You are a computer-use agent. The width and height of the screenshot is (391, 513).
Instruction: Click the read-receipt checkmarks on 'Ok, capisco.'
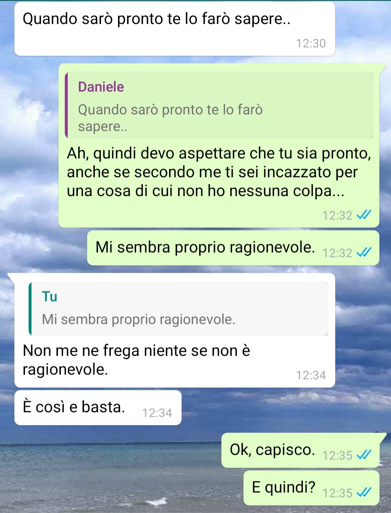click(364, 454)
